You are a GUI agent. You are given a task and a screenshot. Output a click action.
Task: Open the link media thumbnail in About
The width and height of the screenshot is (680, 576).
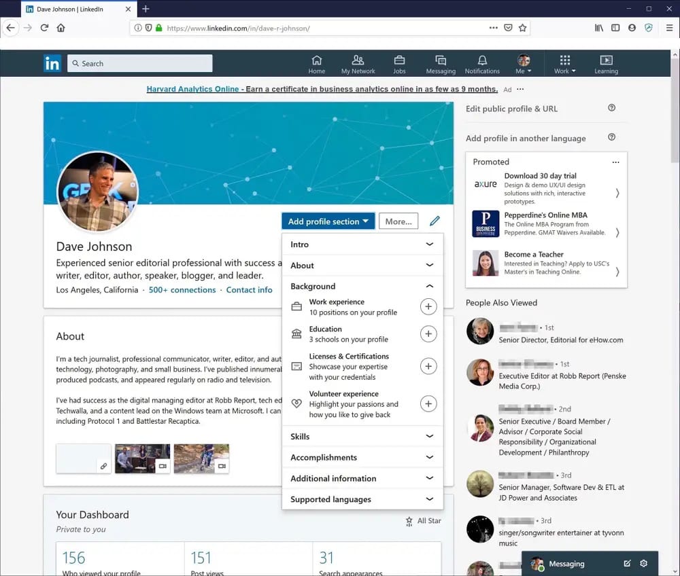[84, 458]
